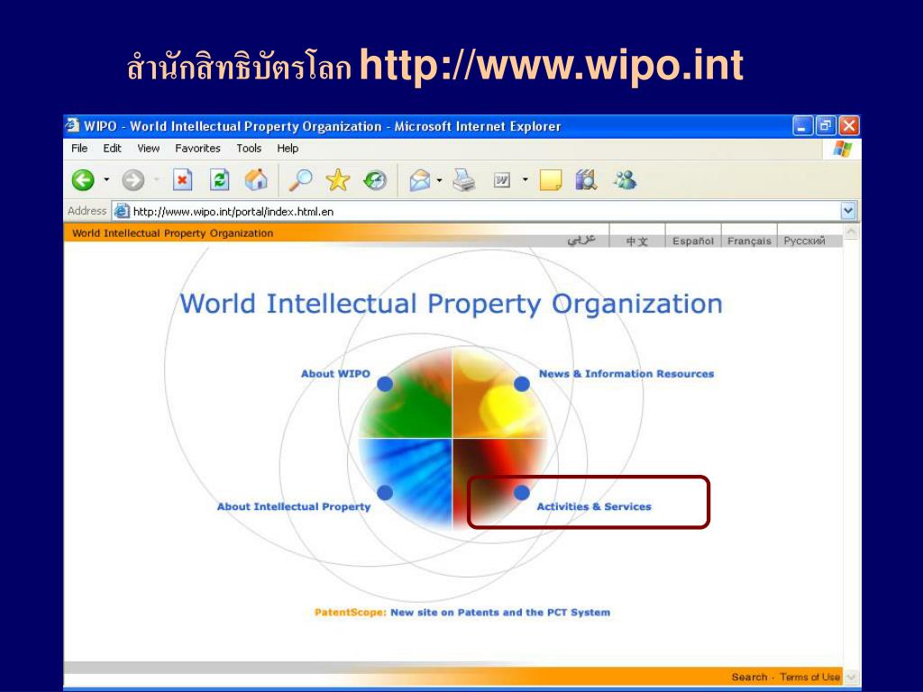Go to the Home page icon
This screenshot has width=923, height=692.
tap(256, 180)
